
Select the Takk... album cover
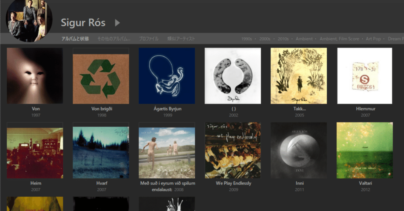click(x=299, y=76)
